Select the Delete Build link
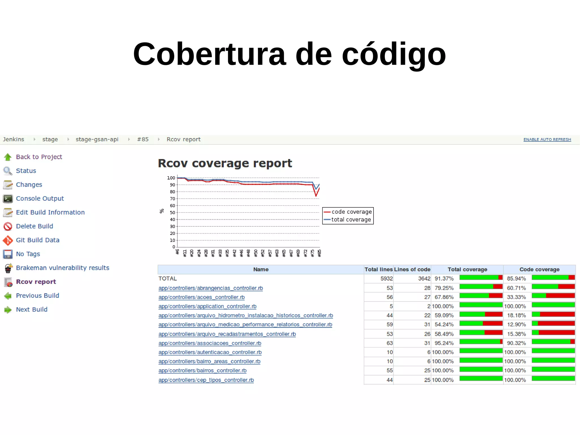Screen dimensions: 580x435 point(35,226)
